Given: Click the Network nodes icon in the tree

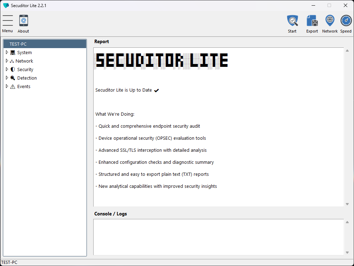Looking at the screenshot, I should [12, 61].
